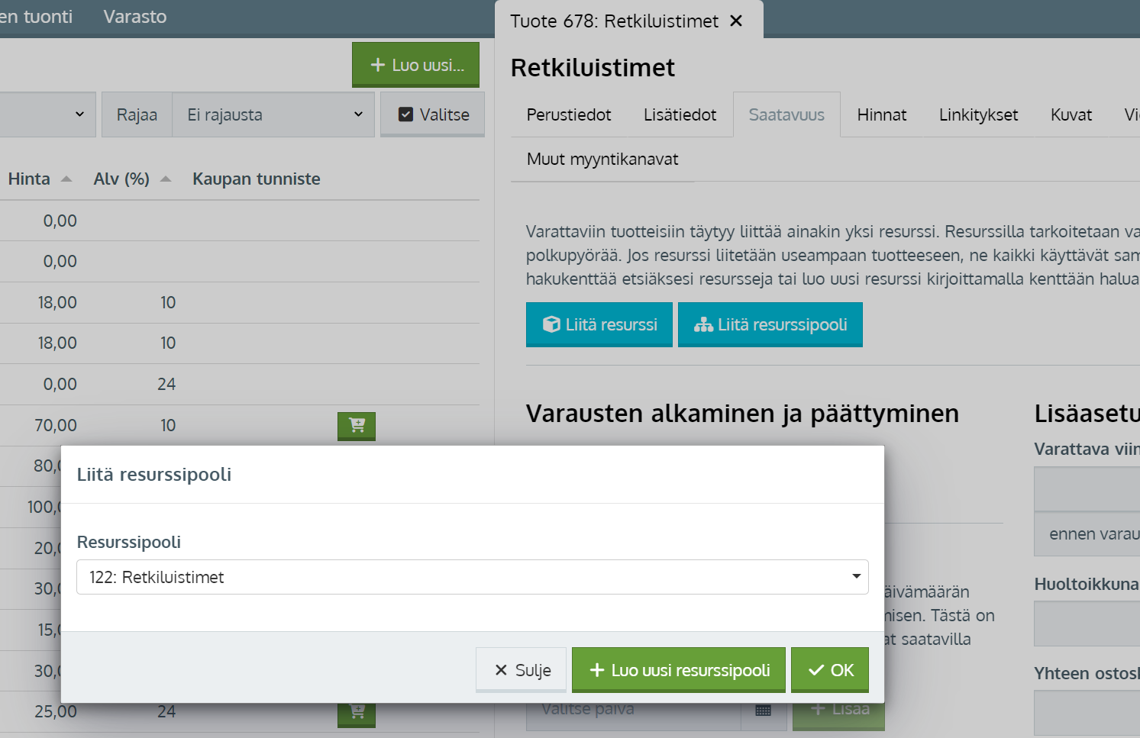Switch to the Perustiedot tab
The width and height of the screenshot is (1140, 738).
[568, 114]
